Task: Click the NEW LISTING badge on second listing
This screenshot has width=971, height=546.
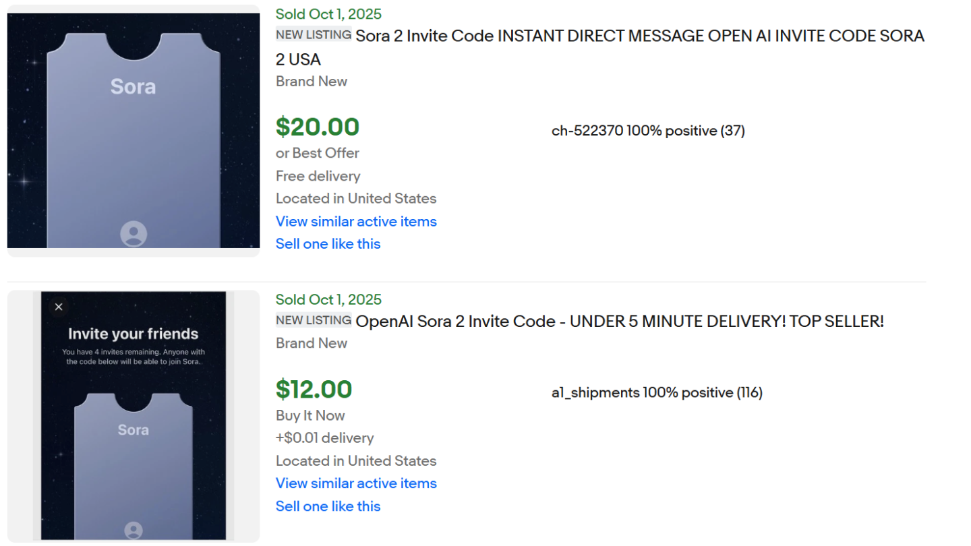Action: 314,320
